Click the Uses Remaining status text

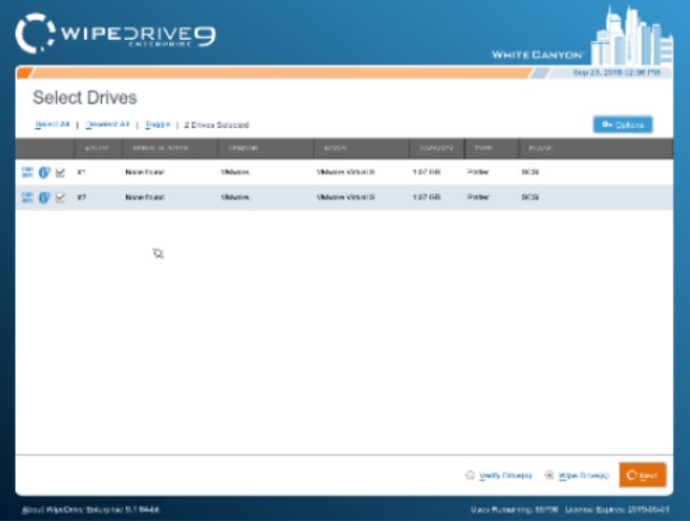(514, 510)
